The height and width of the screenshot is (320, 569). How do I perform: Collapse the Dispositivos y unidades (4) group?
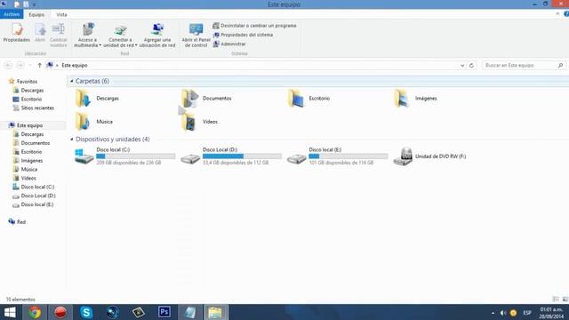coord(71,140)
